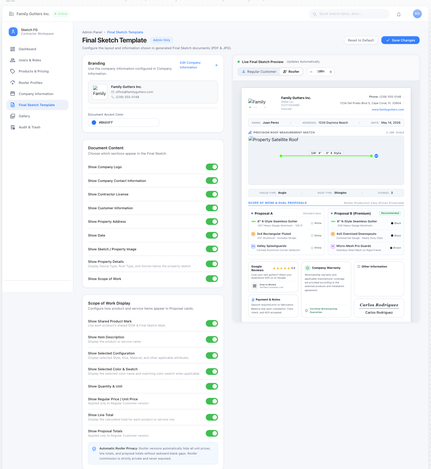The image size is (431, 469).
Task: Click the www.familygutters.com link in preview
Action: point(388,110)
